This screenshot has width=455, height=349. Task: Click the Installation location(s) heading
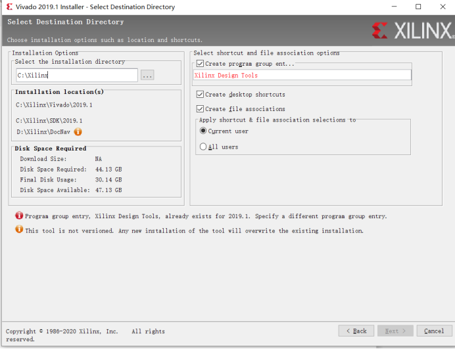[x=59, y=92]
